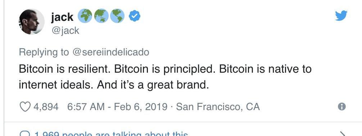The image size is (362, 136).
Task: Click the Asia-Australia globe emoji
Action: point(101,16)
